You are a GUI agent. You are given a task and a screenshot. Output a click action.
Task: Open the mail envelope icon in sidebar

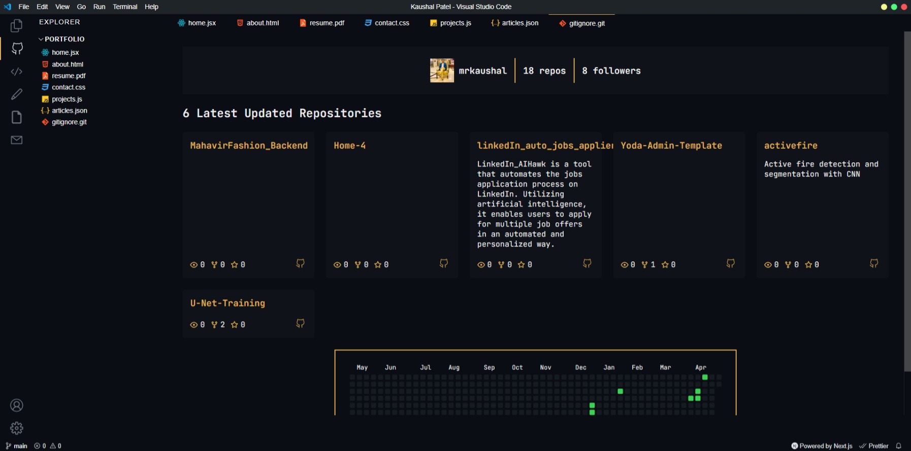17,140
